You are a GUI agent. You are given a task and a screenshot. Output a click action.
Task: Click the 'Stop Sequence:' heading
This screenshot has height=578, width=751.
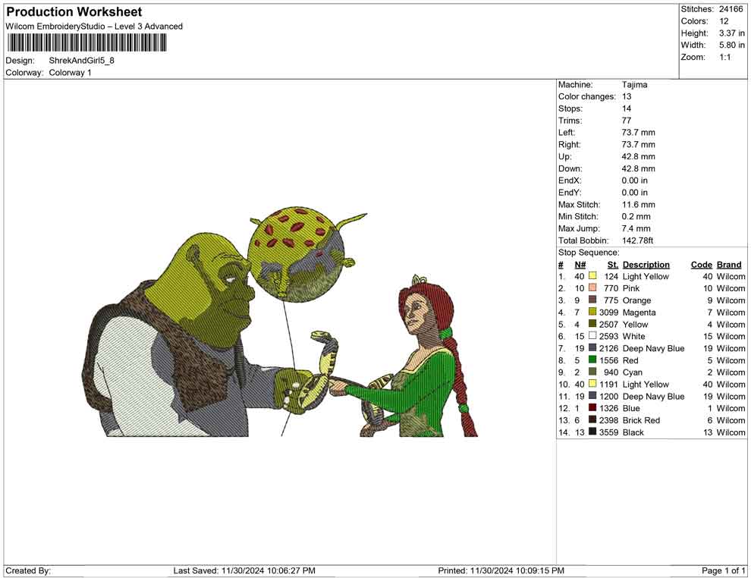click(589, 253)
